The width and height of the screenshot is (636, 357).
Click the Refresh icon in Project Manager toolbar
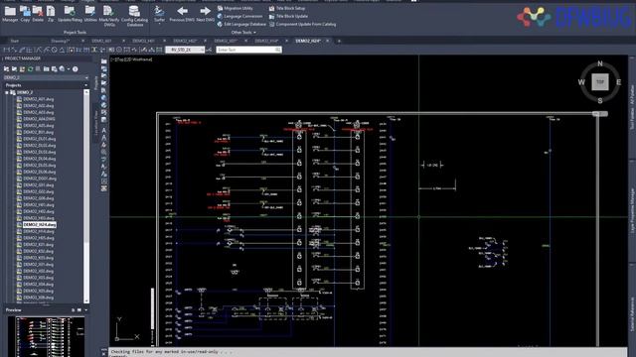coord(30,69)
